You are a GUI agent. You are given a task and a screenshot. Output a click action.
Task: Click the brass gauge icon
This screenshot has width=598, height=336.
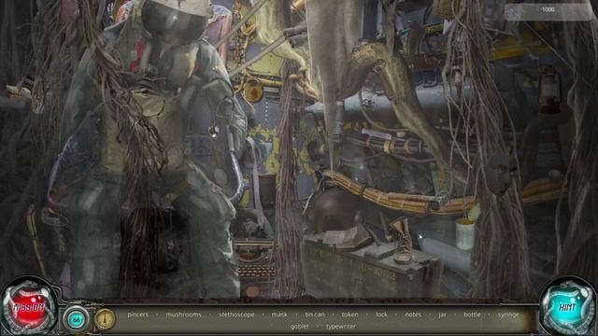105,319
